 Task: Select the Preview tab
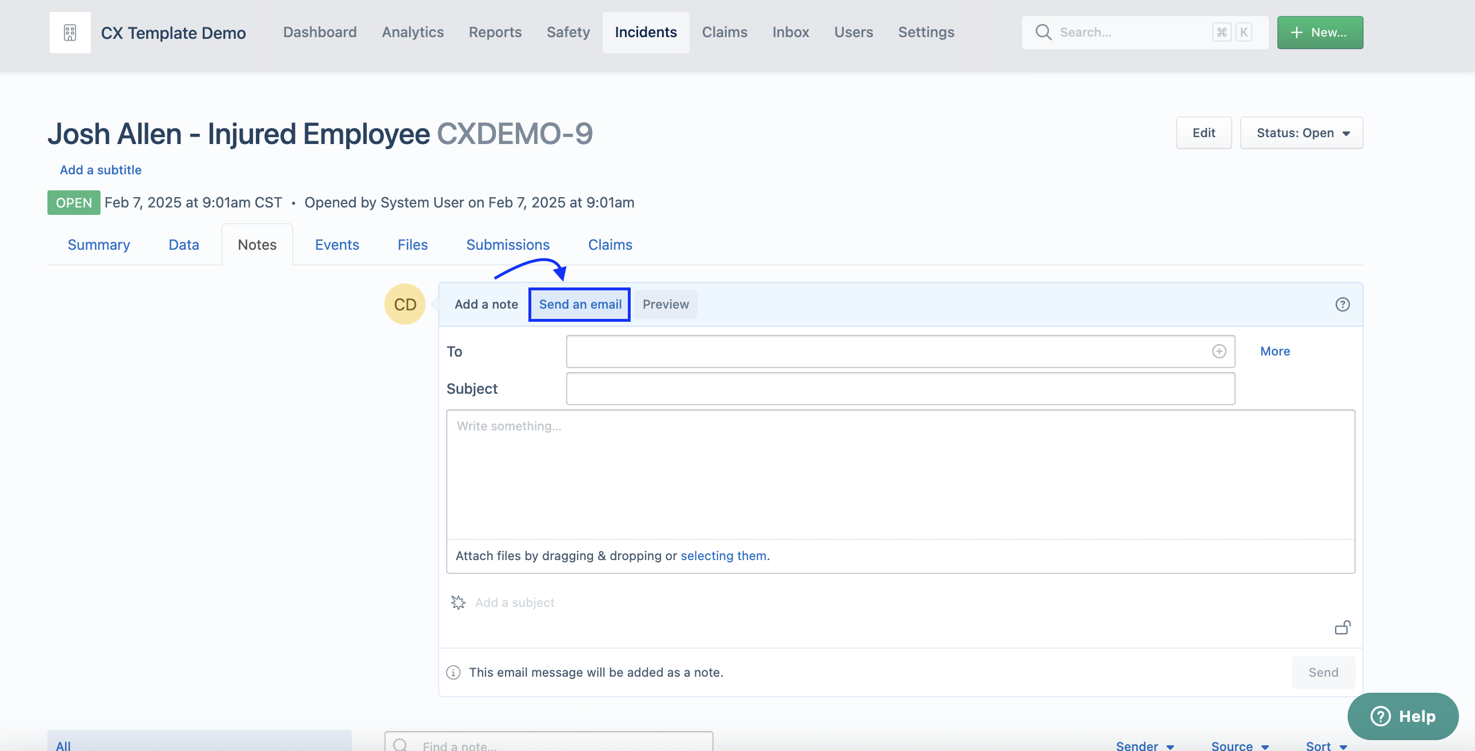pos(666,304)
